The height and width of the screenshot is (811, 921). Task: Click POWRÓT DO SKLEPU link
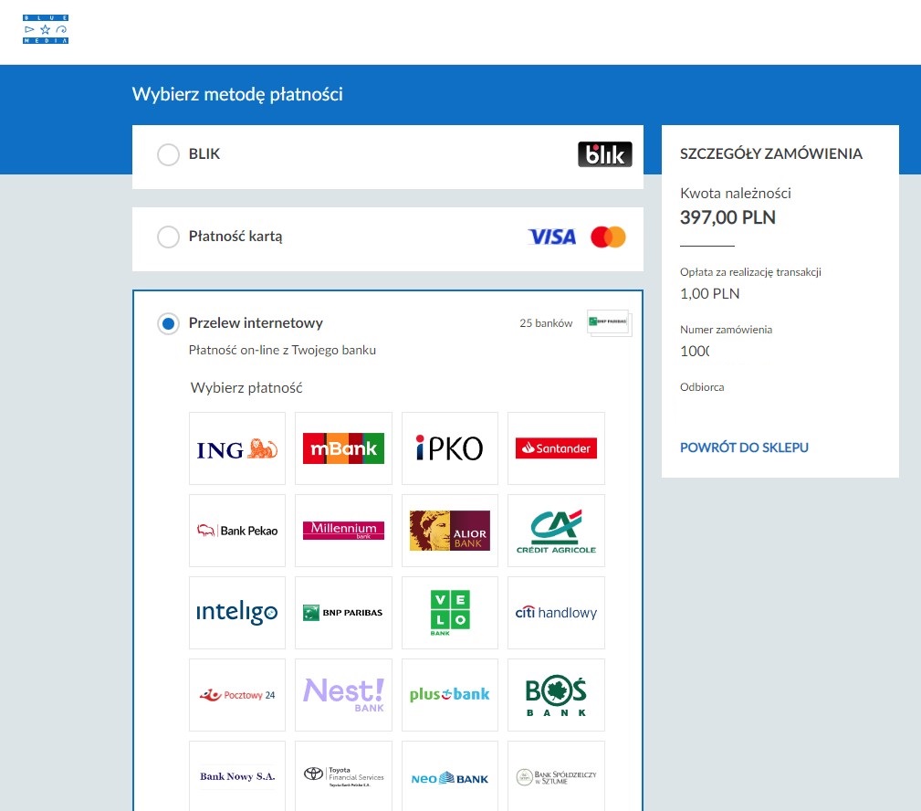point(744,448)
